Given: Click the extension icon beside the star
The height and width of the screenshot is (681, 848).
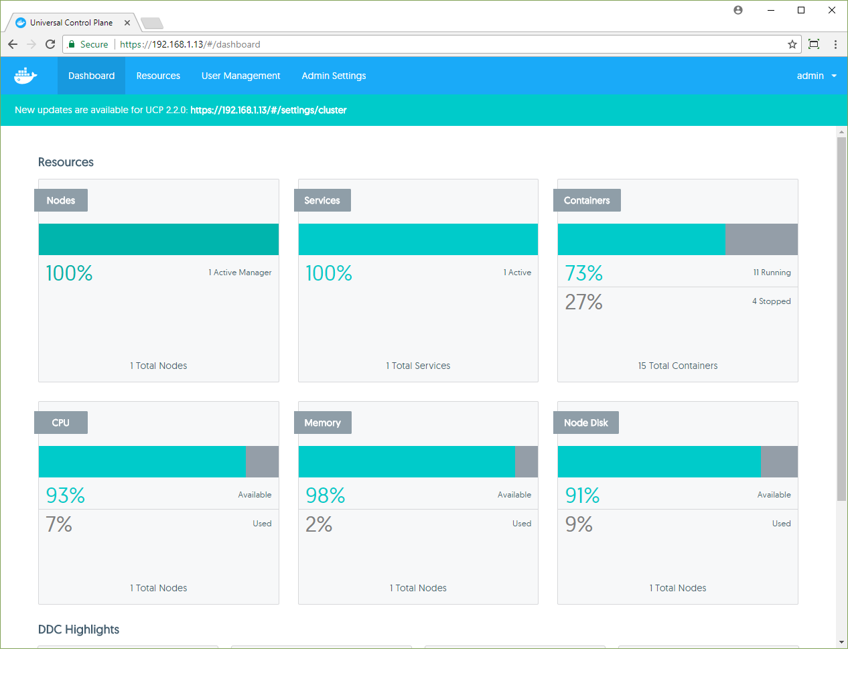Looking at the screenshot, I should pyautogui.click(x=814, y=44).
